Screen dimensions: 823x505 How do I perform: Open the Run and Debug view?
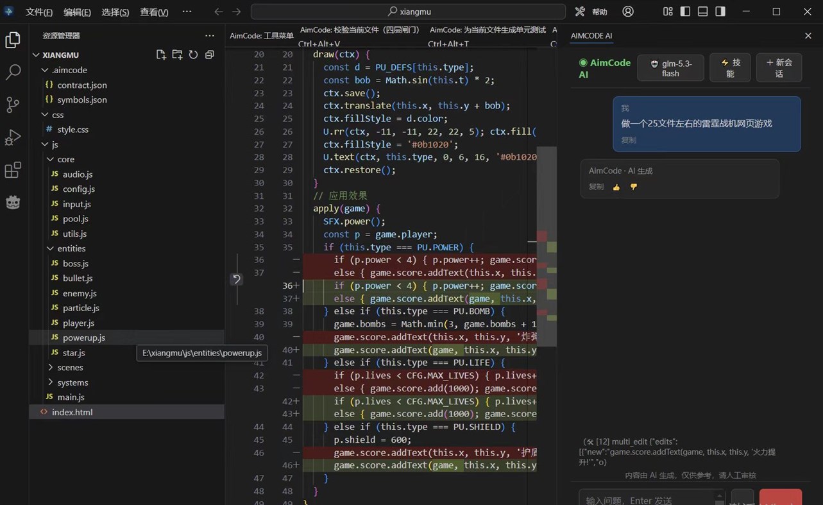click(13, 137)
